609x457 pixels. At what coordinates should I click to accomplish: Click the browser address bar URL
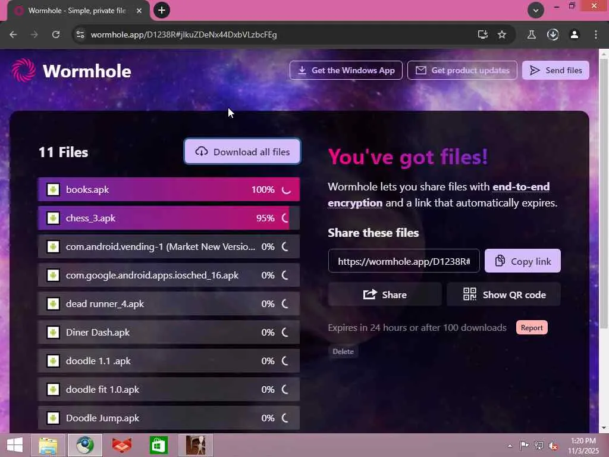point(184,35)
